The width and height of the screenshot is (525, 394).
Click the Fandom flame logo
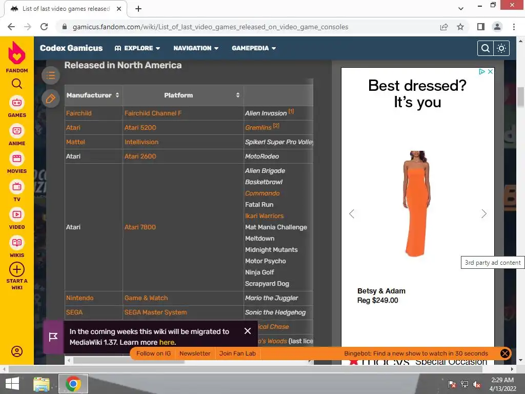click(x=17, y=53)
